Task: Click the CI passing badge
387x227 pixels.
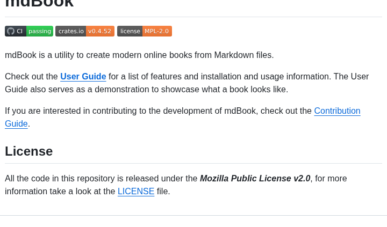Action: pos(29,31)
